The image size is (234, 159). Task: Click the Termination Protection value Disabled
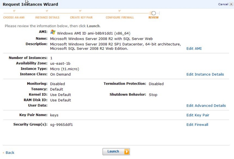(156, 84)
